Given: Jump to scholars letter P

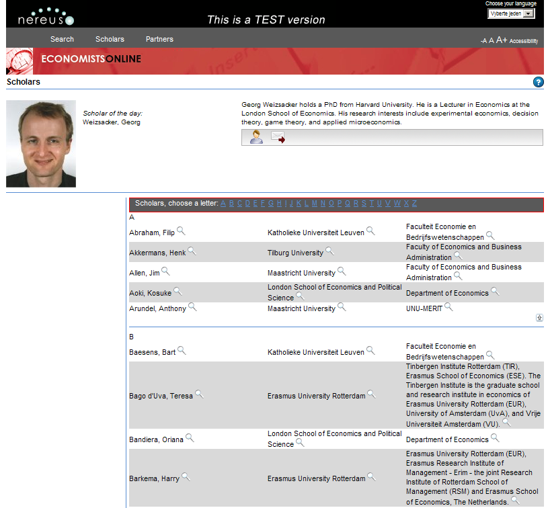Looking at the screenshot, I should coord(340,204).
